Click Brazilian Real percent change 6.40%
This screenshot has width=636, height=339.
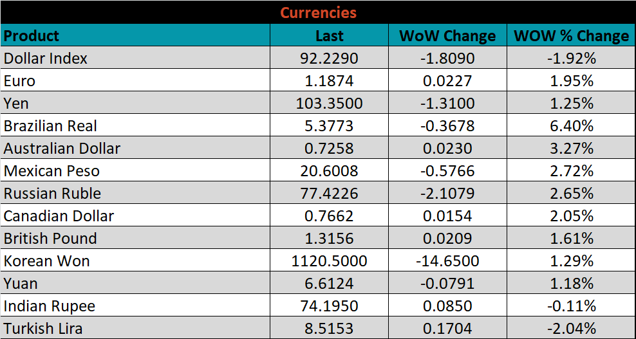[571, 126]
